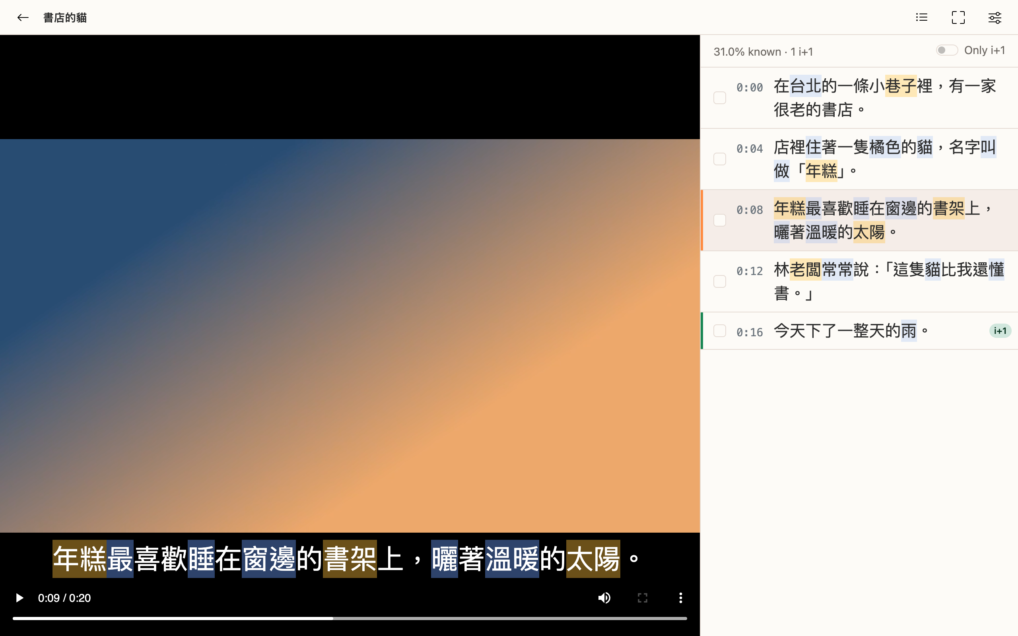Click 常常 in the 0:12 sentence

[837, 270]
